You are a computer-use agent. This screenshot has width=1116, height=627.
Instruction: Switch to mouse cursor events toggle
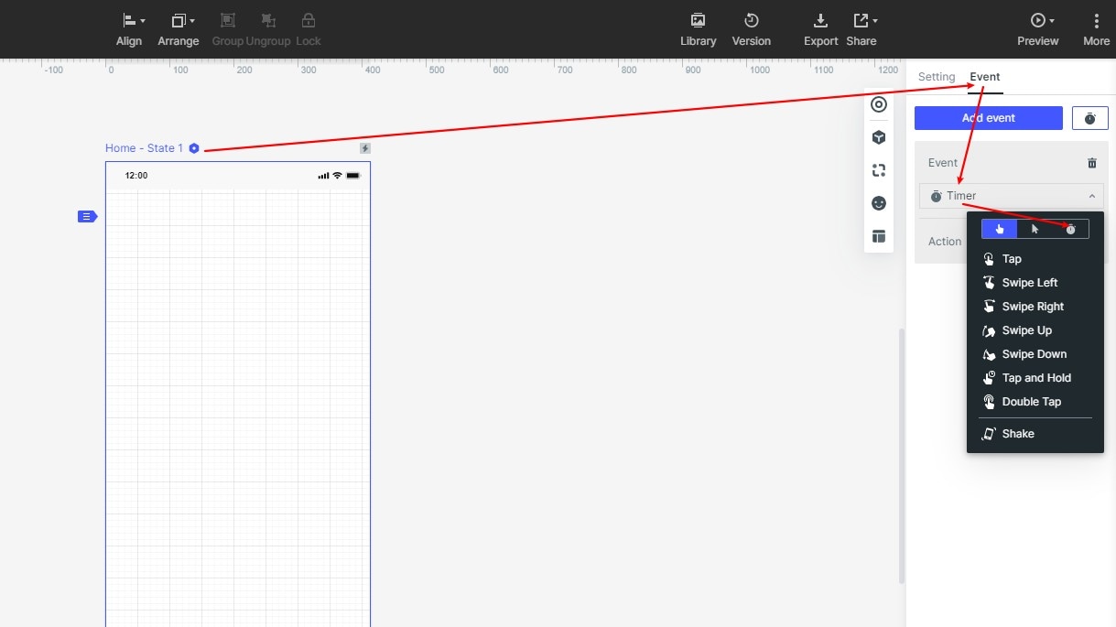[1035, 229]
